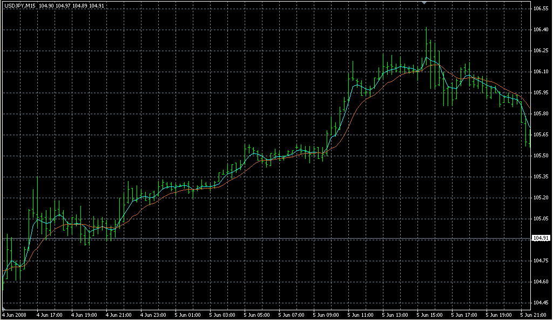Click the 105.95 price scale label

point(541,93)
